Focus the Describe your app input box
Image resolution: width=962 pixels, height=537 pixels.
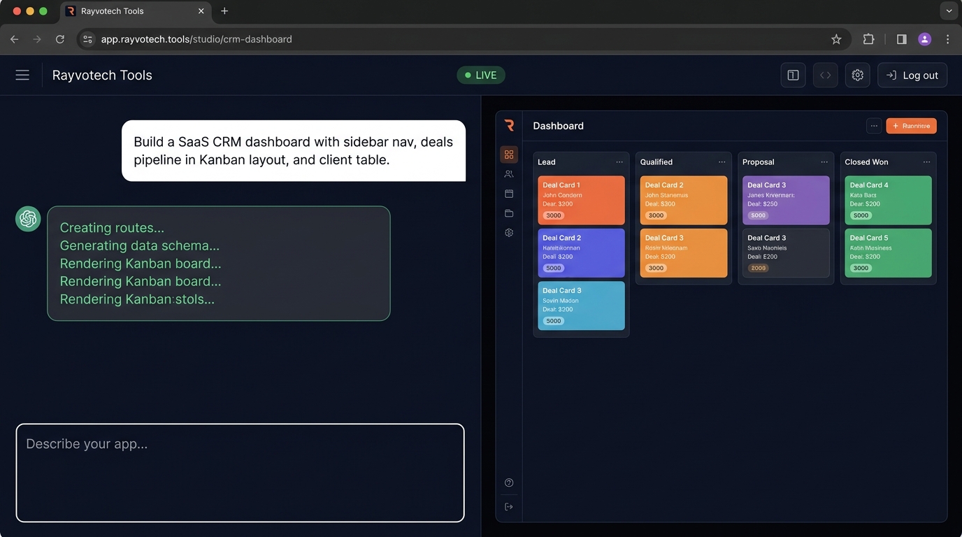240,473
